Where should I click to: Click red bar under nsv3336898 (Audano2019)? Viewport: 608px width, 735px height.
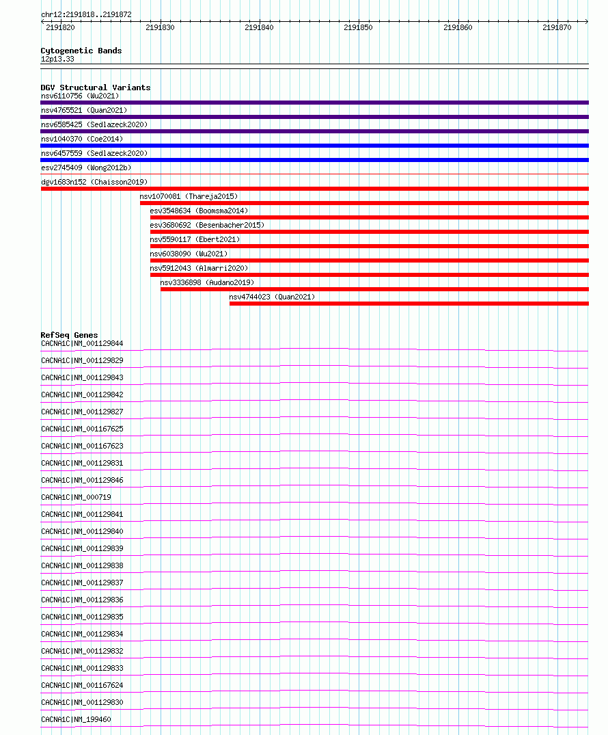coord(375,289)
